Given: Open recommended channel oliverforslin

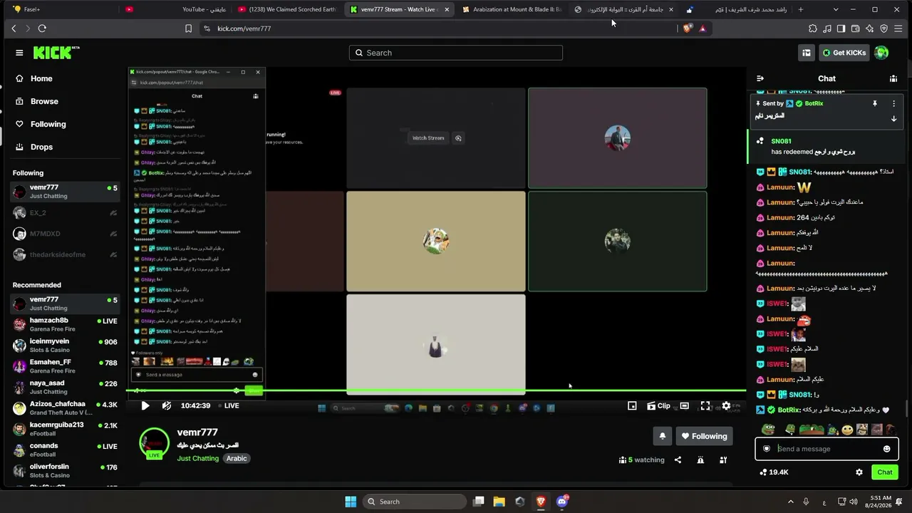Looking at the screenshot, I should tap(65, 471).
